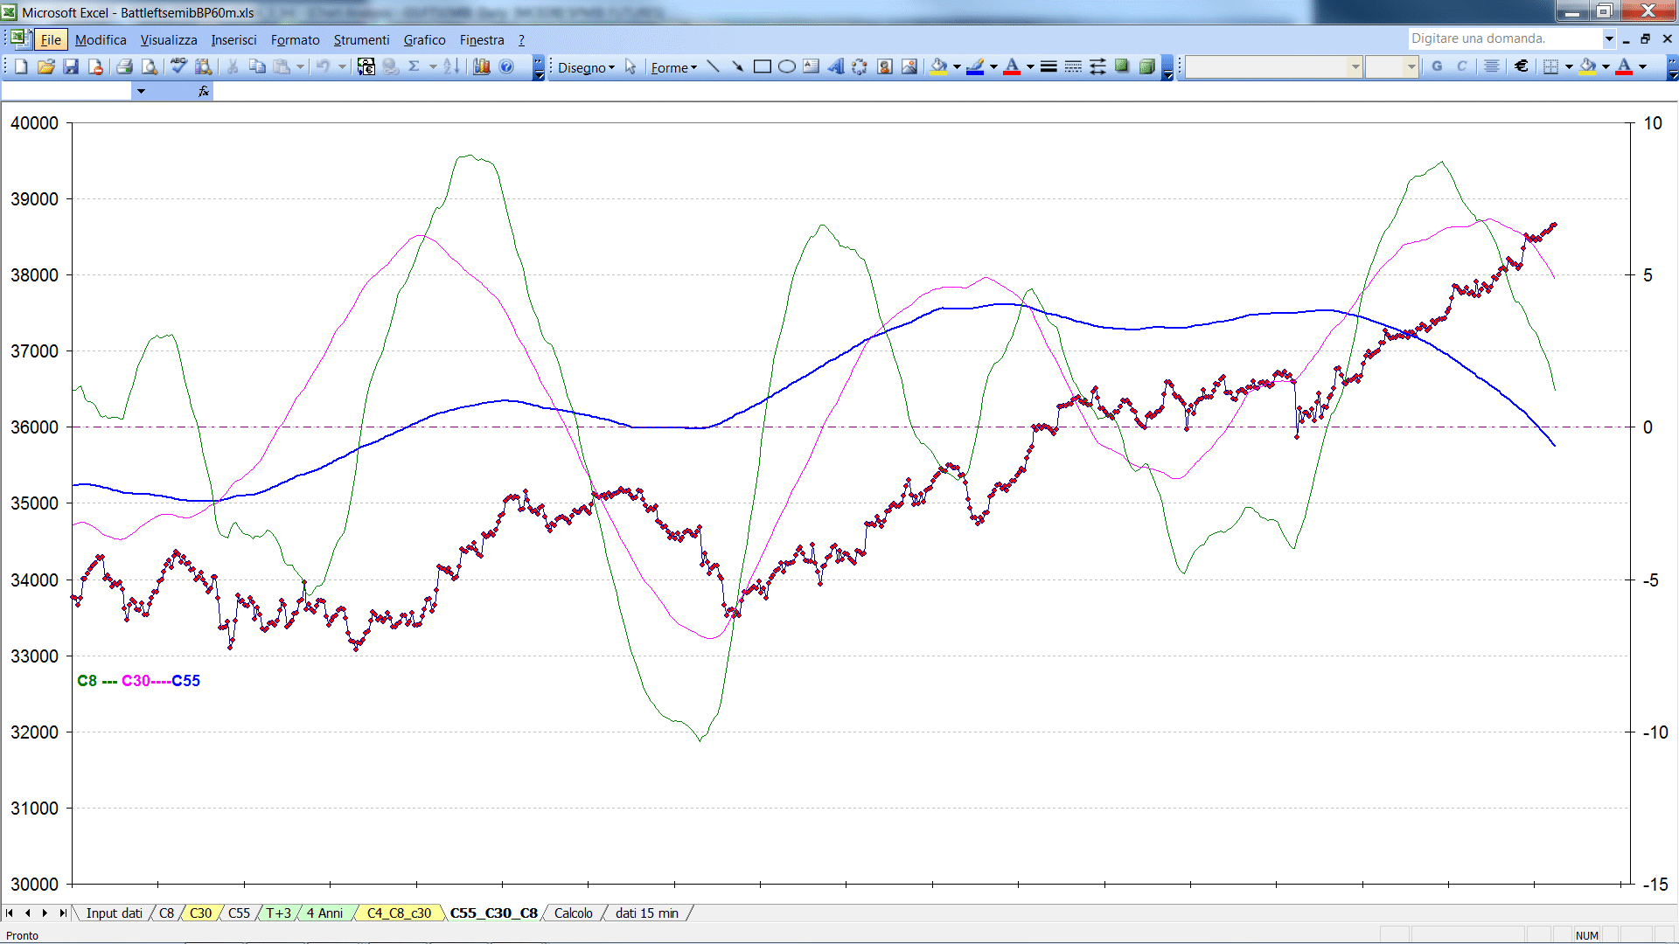The width and height of the screenshot is (1679, 944).
Task: Expand the line color dropdown arrow
Action: point(993,66)
